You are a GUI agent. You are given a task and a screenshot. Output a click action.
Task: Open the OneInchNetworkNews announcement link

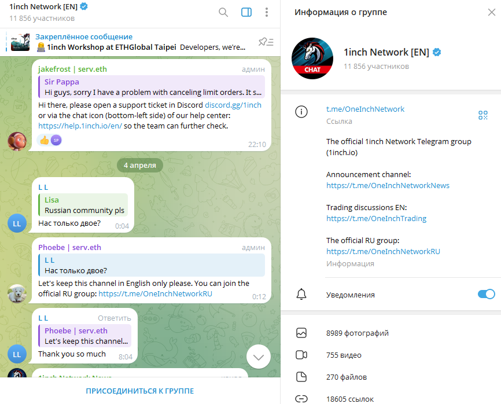[388, 185]
